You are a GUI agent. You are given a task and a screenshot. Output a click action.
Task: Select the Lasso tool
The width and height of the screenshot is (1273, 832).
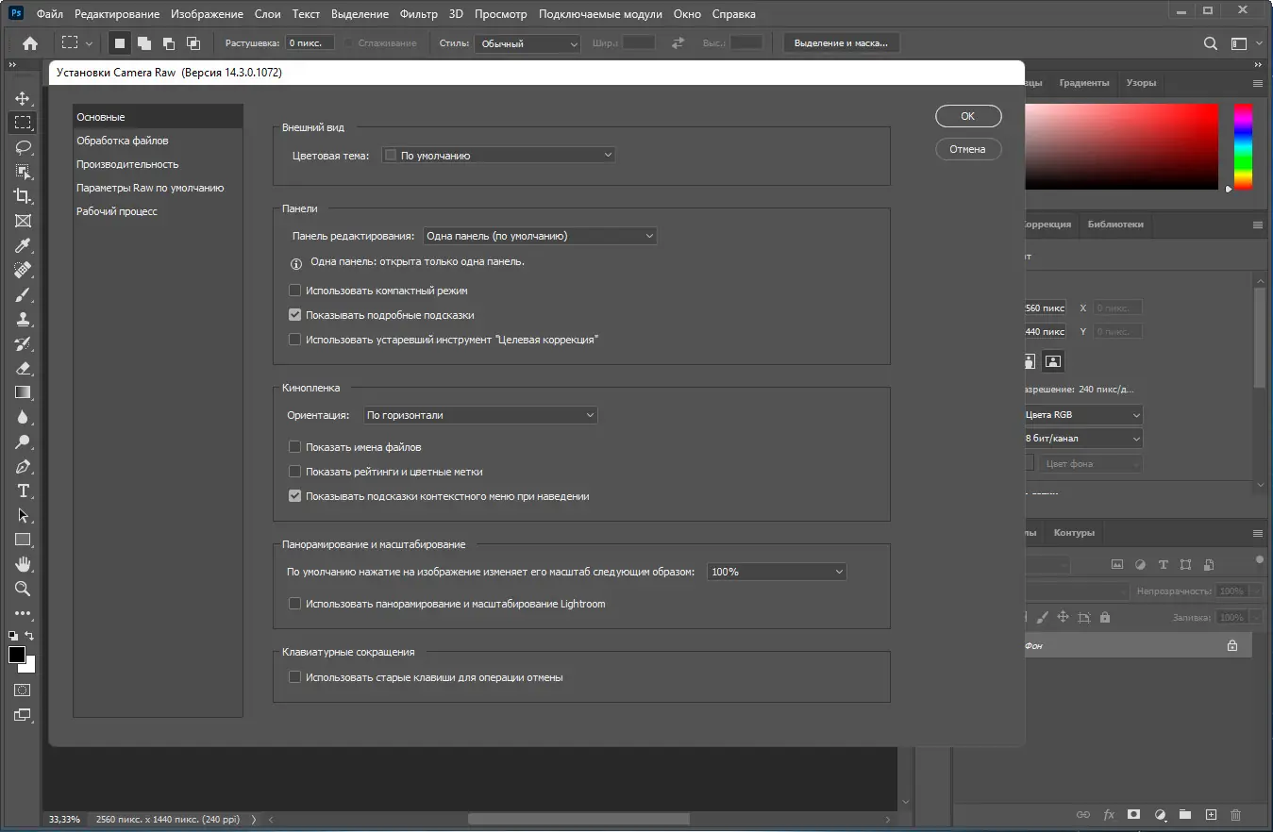(x=23, y=147)
